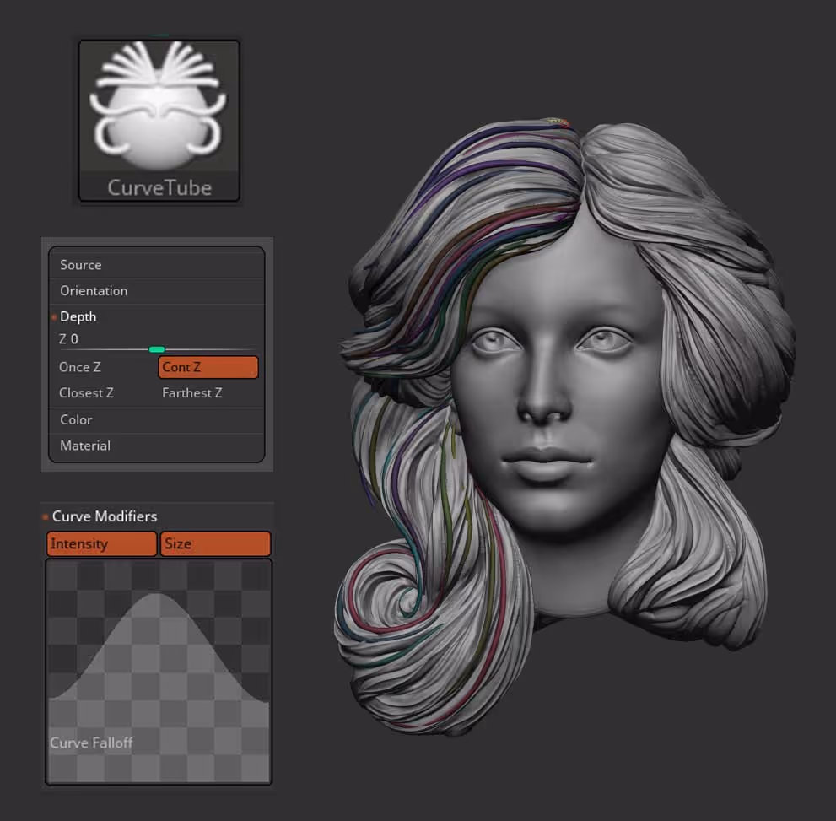Click the CurveTube name label
Screen dimensions: 836x821
click(x=159, y=187)
